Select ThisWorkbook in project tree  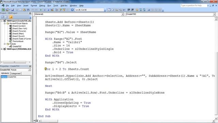pyautogui.click(x=18, y=41)
